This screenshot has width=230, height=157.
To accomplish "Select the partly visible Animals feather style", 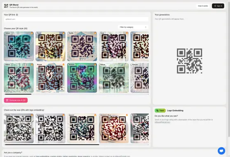I will click(x=140, y=78).
